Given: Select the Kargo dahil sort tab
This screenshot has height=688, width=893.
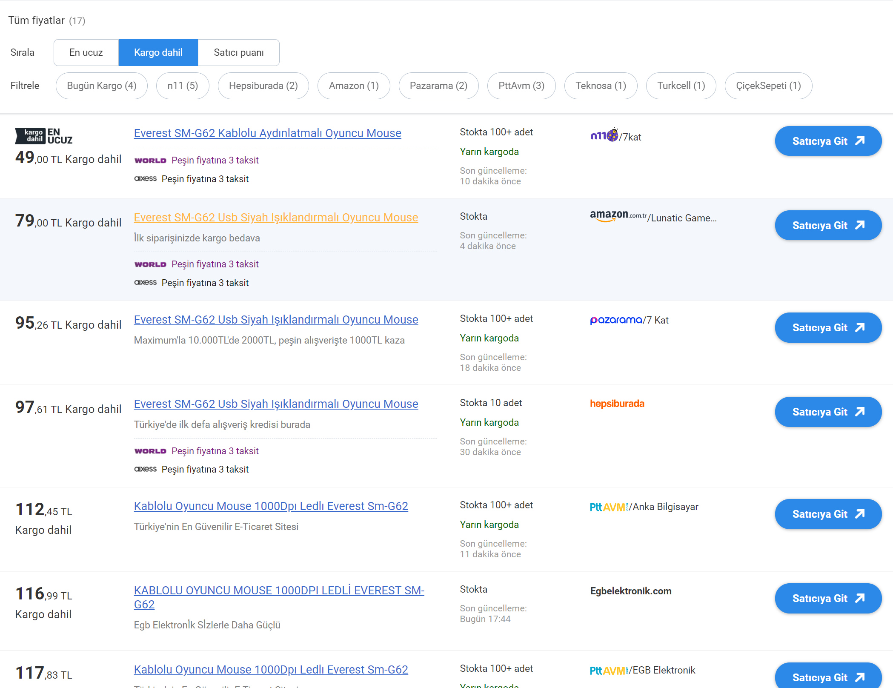Looking at the screenshot, I should 158,52.
